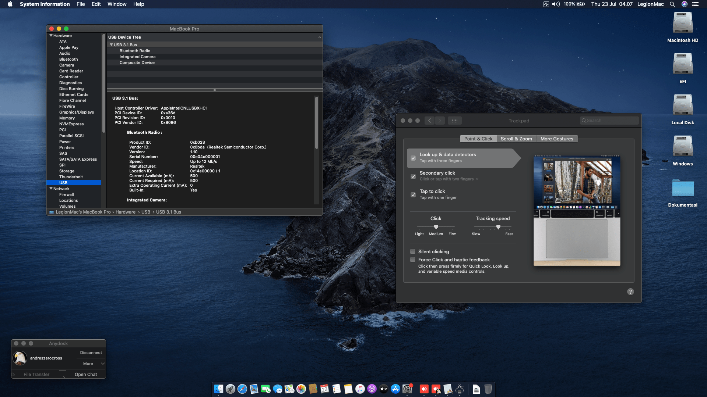707x397 pixels.
Task: Select Composite Device in USB Device Tree
Action: point(137,62)
